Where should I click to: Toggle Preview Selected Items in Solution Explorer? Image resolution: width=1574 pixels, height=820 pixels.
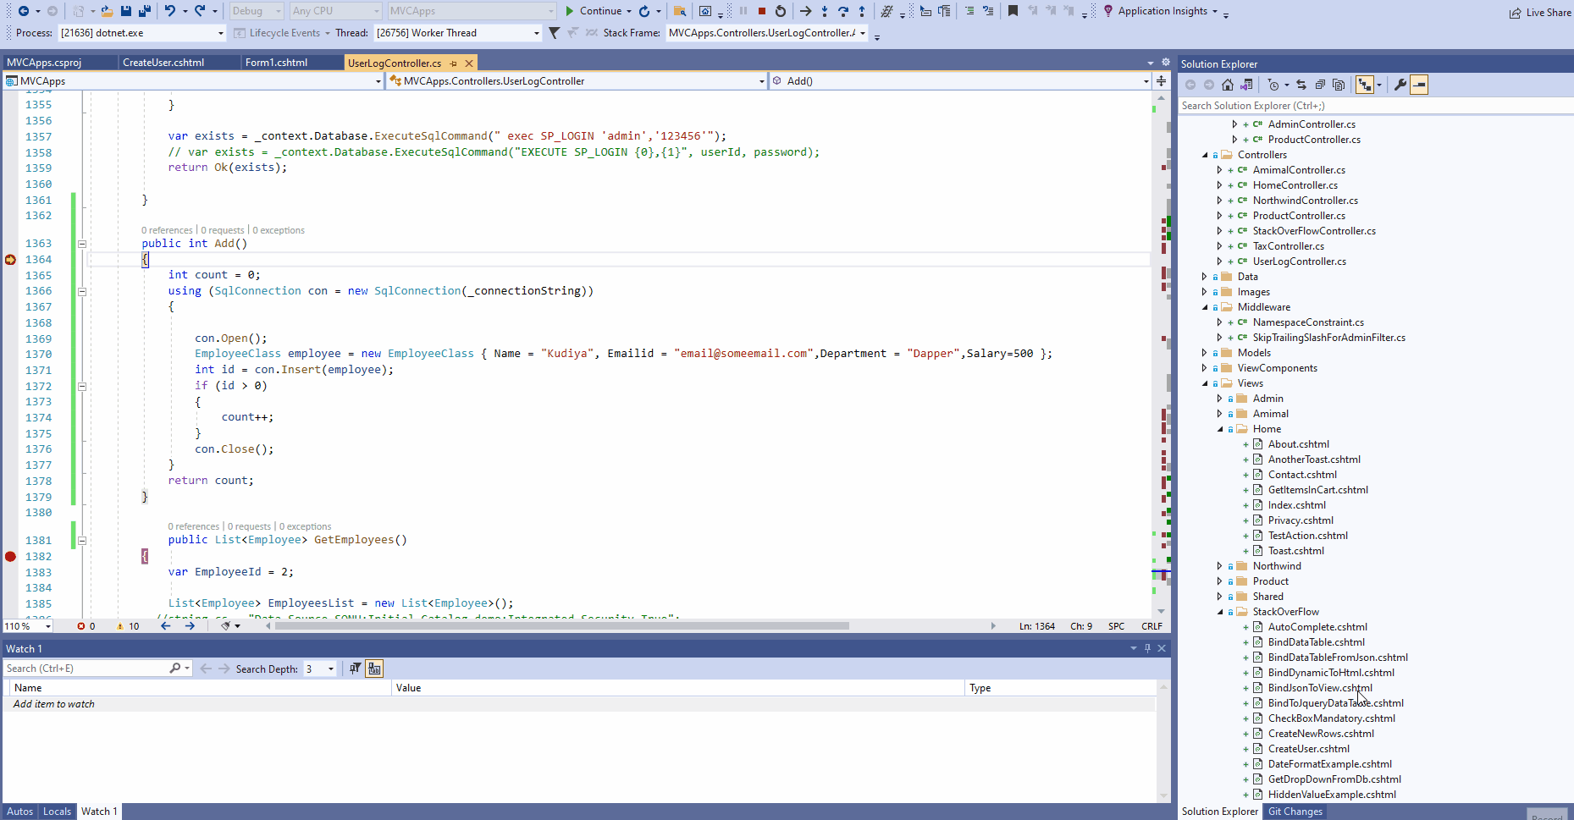pyautogui.click(x=1419, y=85)
